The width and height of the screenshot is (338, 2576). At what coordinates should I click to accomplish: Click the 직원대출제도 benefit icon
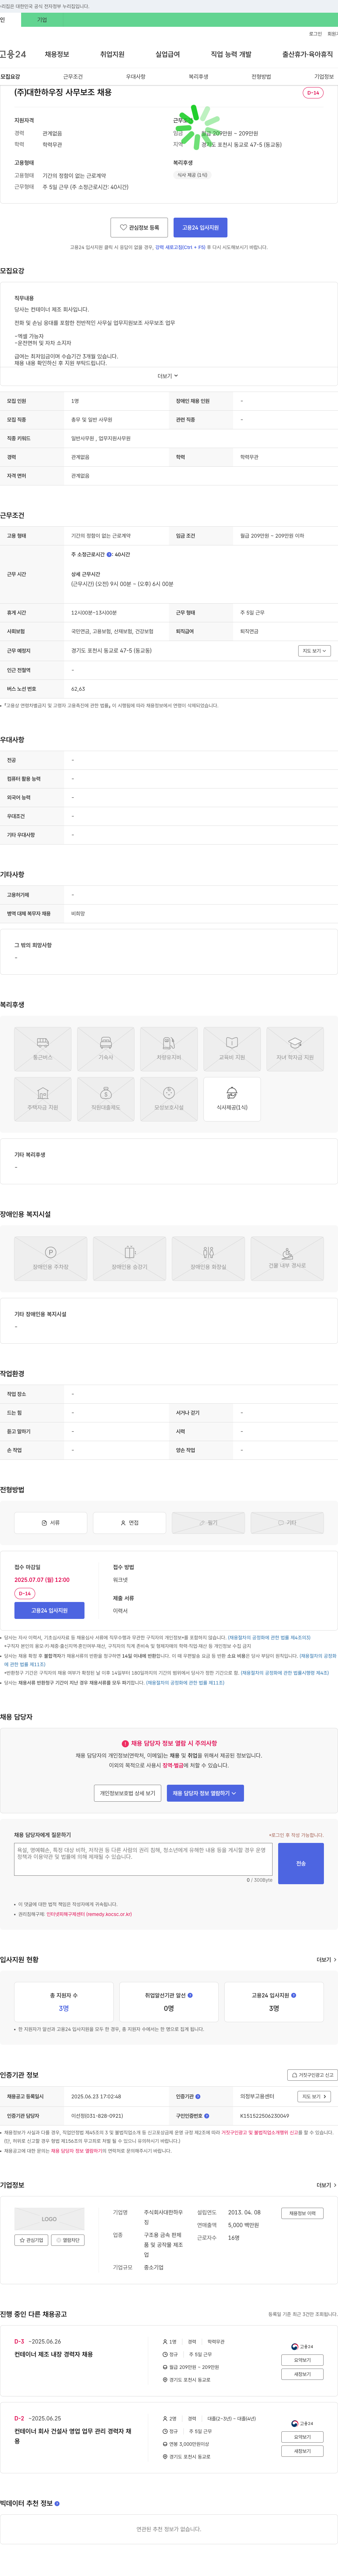[x=106, y=1099]
